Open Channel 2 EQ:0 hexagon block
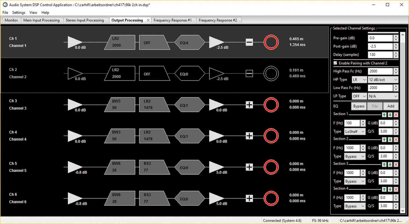 point(190,73)
